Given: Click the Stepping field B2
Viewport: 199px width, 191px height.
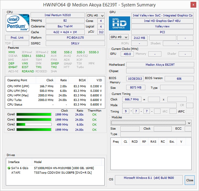Looking at the screenshot, I should click(65, 21).
